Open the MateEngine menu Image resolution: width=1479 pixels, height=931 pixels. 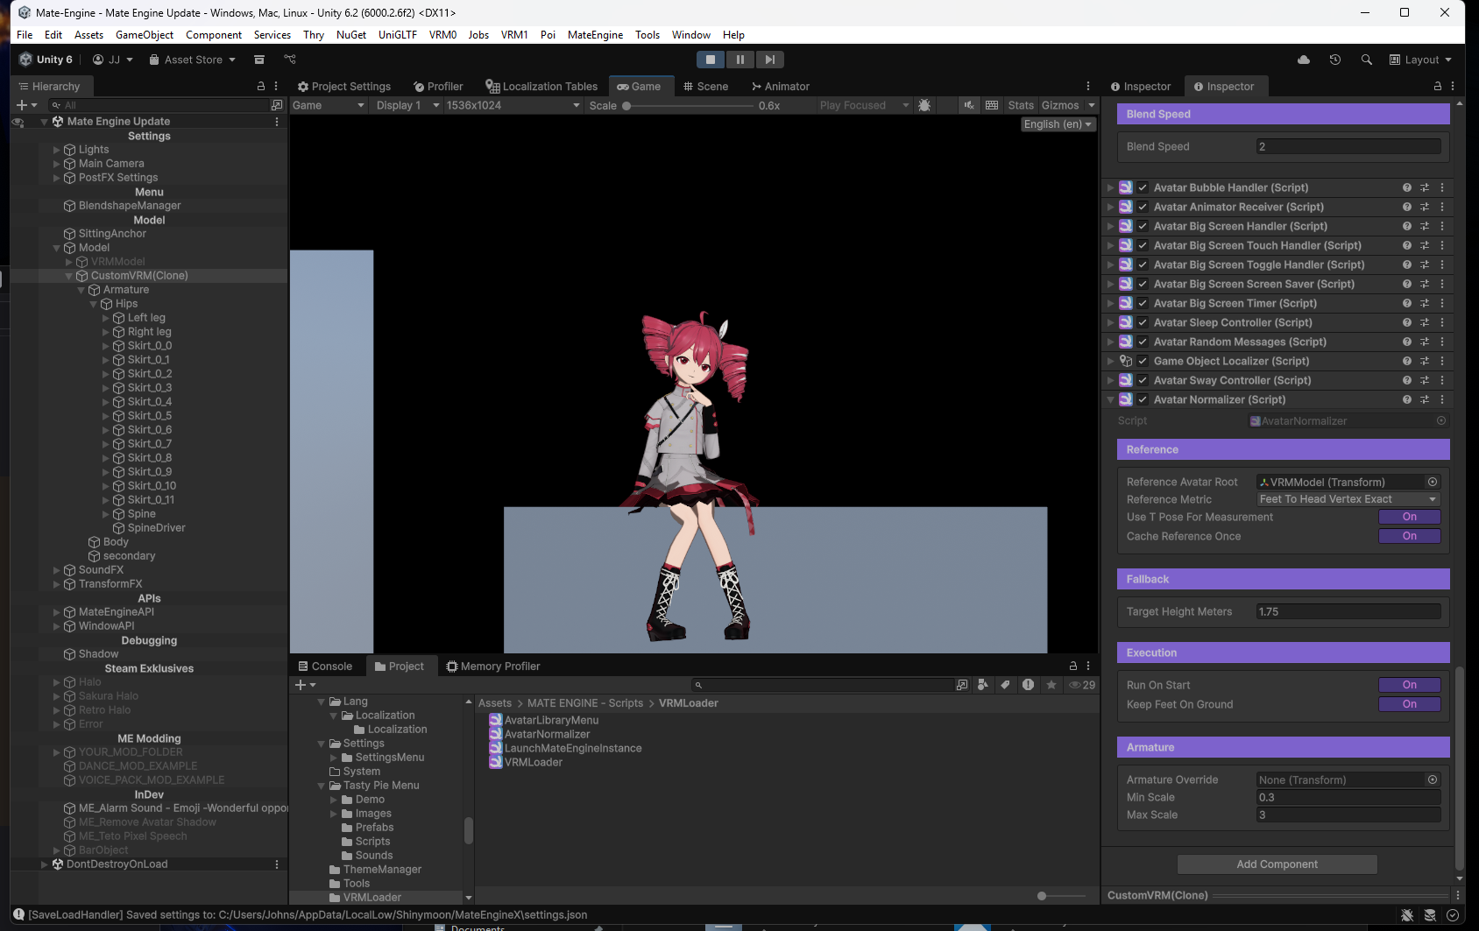pos(595,35)
